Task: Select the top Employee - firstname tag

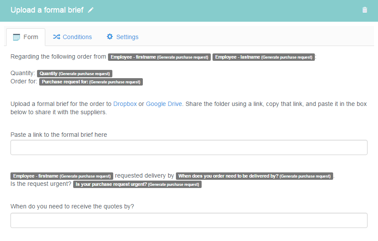Action: [x=159, y=57]
